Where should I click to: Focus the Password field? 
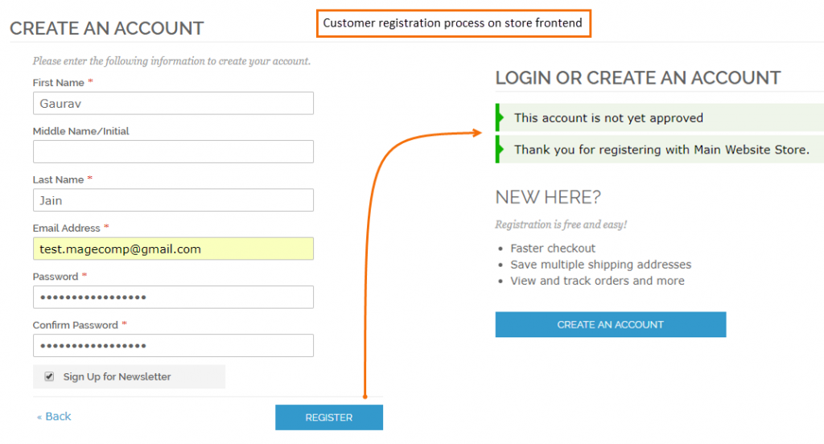click(x=173, y=297)
